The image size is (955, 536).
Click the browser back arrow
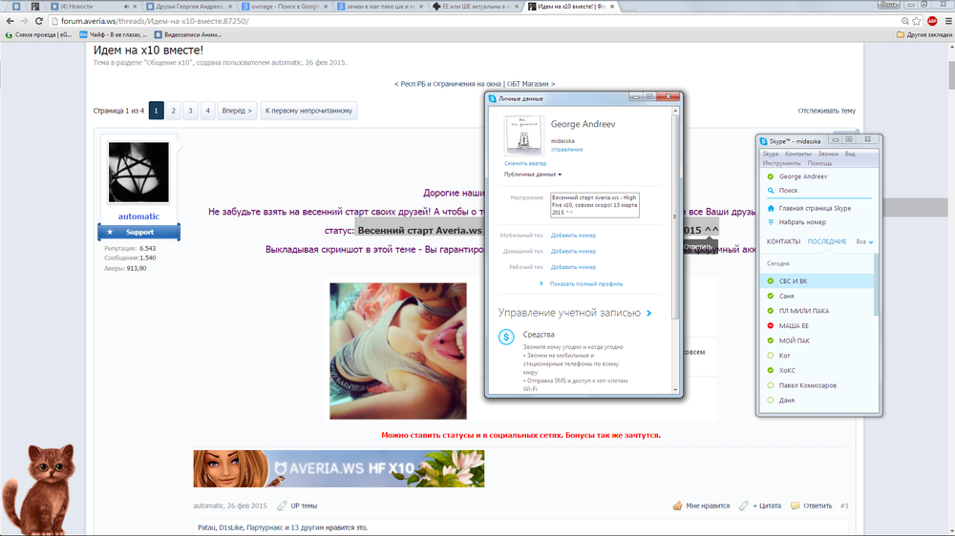[10, 21]
